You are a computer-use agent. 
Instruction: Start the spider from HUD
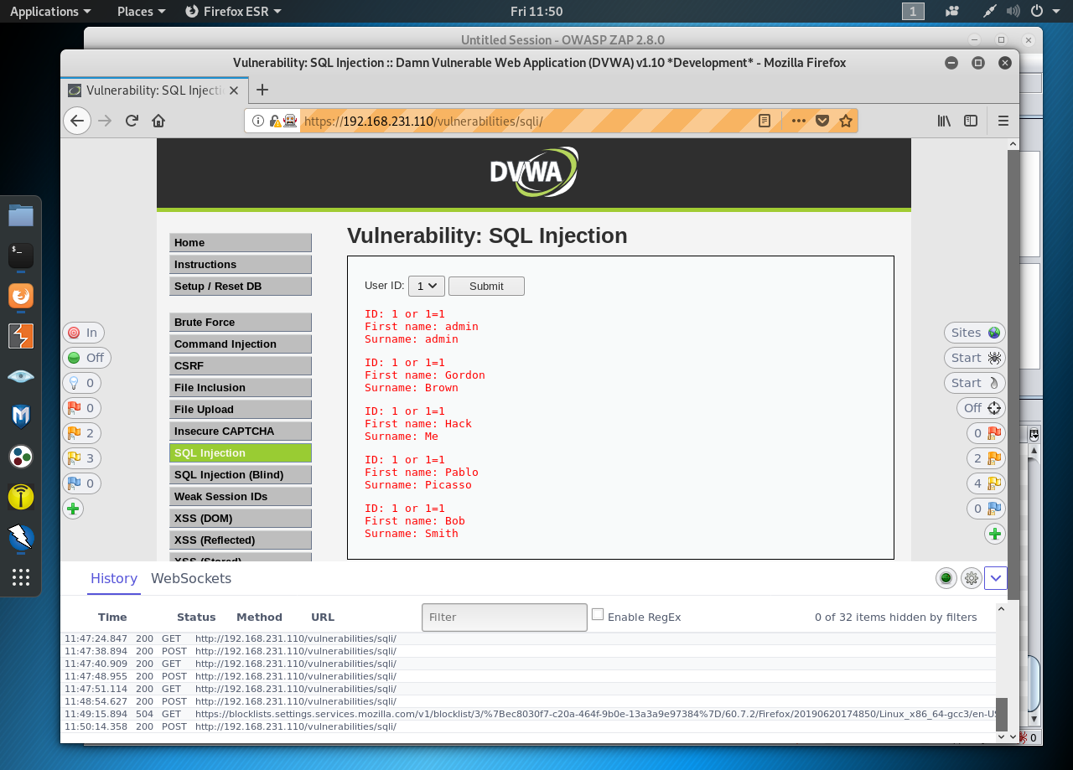975,358
